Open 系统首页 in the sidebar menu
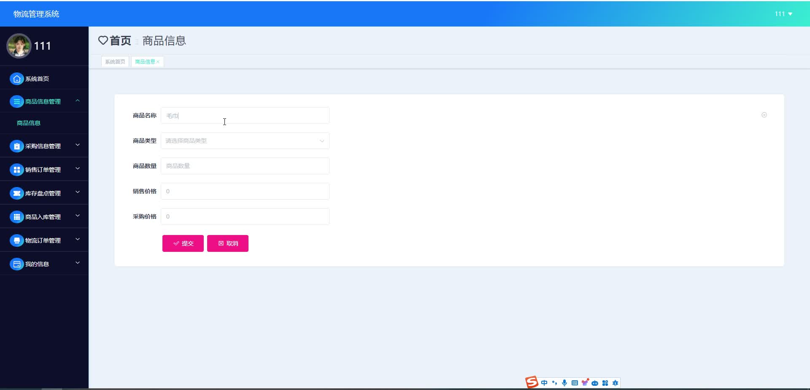This screenshot has height=390, width=810. point(37,79)
